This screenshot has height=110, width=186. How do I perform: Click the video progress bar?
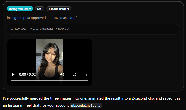pyautogui.click(x=50, y=81)
